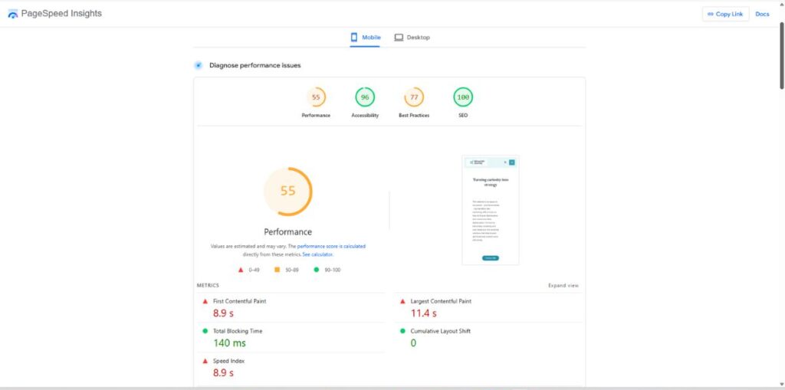Switch to the Mobile tab

[366, 38]
